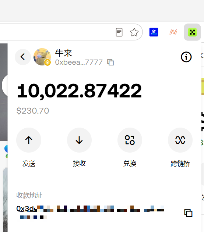
Task: Go back with the left chevron button
Action: coord(23,57)
